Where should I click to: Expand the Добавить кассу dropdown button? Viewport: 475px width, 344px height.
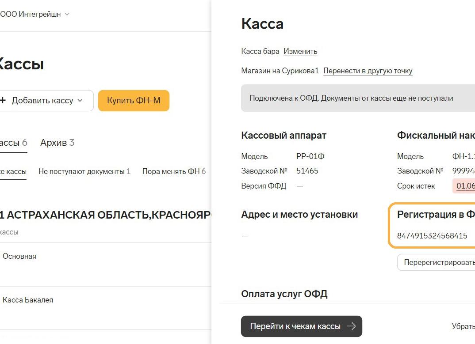coord(46,100)
